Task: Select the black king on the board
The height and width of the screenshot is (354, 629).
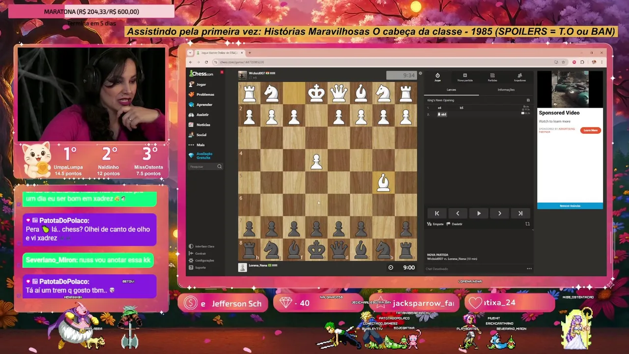Action: [x=316, y=250]
